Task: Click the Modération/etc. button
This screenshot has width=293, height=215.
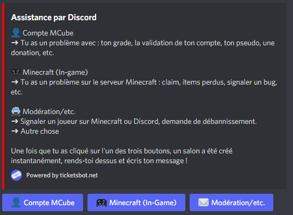Action: tap(232, 202)
